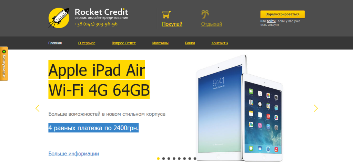This screenshot has width=353, height=163.
Task: Click the Зарегистрироваться button
Action: pyautogui.click(x=283, y=14)
